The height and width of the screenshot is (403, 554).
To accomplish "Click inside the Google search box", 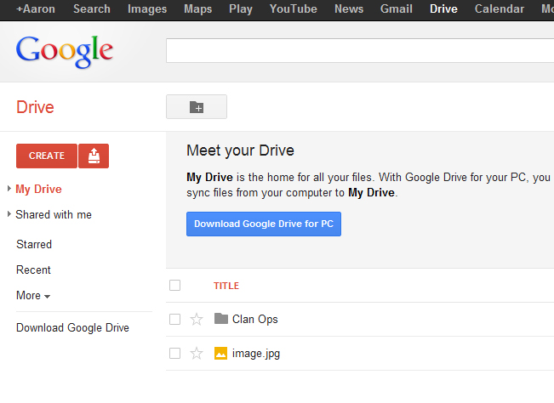I will [360, 50].
